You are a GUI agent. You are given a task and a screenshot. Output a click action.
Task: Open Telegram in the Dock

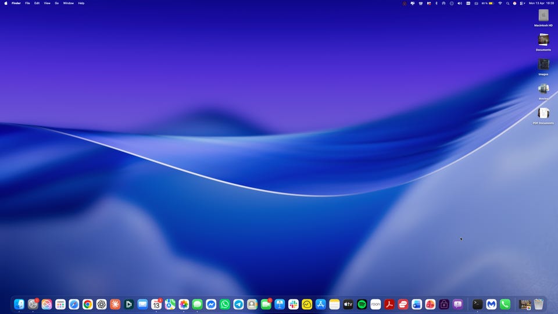click(x=238, y=304)
